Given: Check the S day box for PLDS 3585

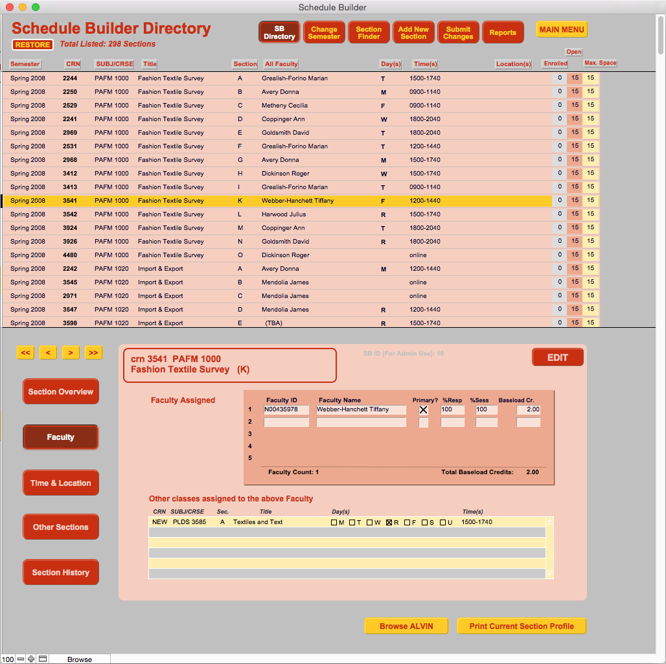Looking at the screenshot, I should (424, 523).
